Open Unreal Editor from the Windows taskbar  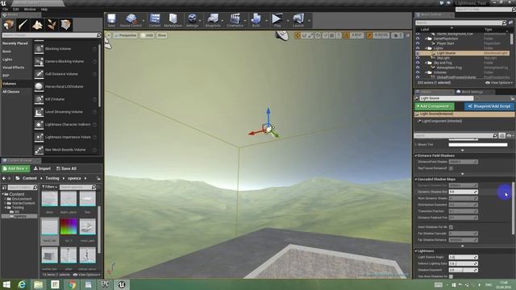[122, 284]
